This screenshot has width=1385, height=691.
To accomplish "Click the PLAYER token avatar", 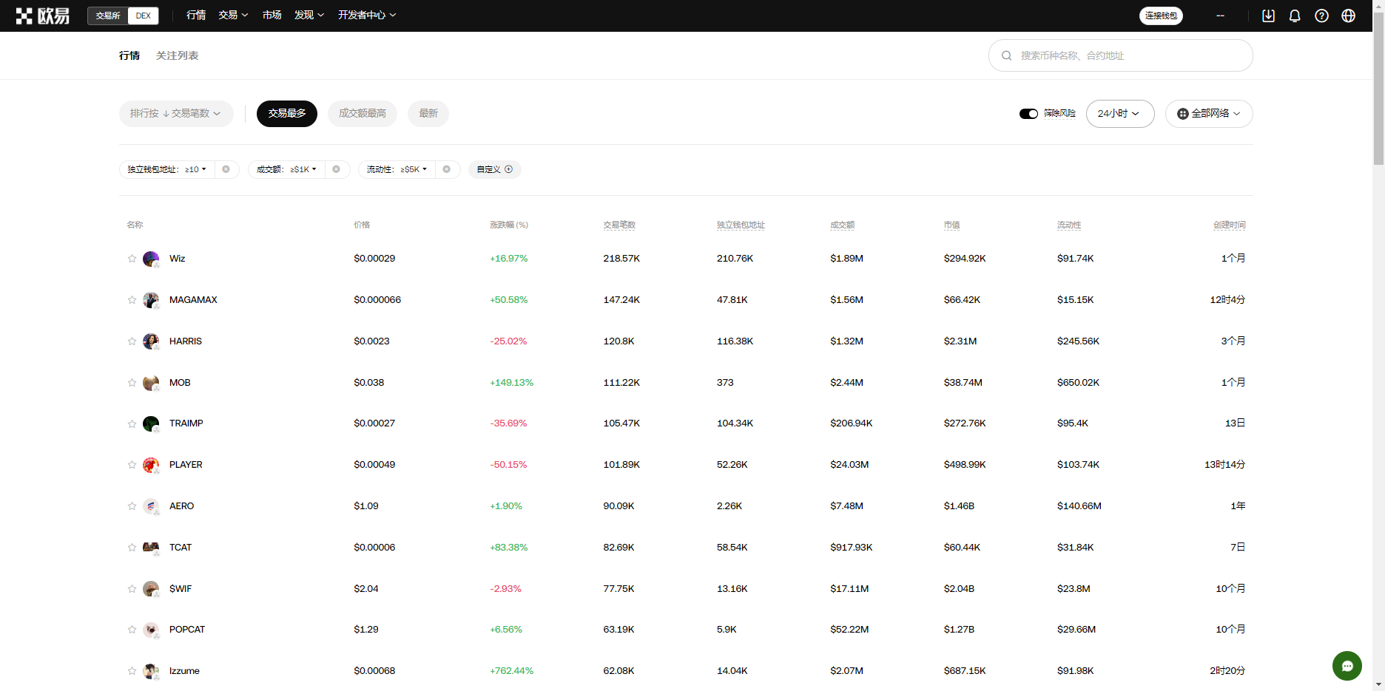I will [151, 465].
